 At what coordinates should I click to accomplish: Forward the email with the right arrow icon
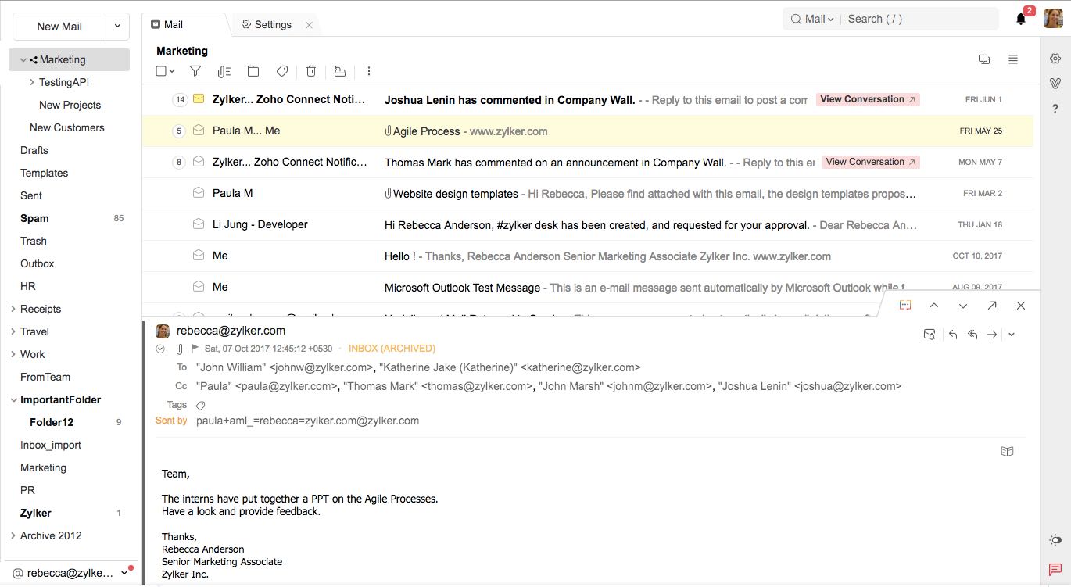[991, 335]
